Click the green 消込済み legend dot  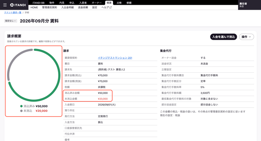21,106
